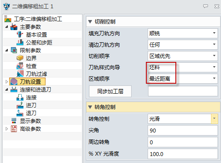Click the 区域顺序 label

[99, 79]
